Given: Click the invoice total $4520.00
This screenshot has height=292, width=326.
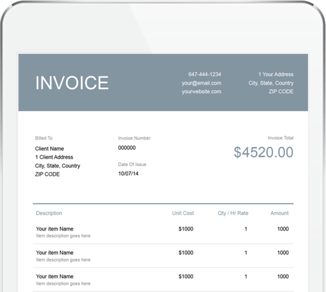Looking at the screenshot, I should pyautogui.click(x=263, y=152).
